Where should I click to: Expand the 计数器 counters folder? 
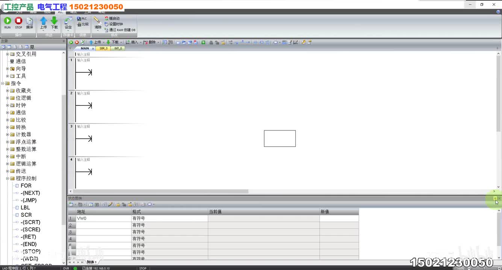(x=7, y=135)
